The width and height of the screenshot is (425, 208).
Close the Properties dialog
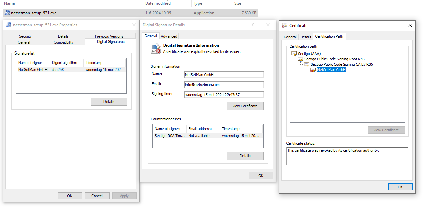pyautogui.click(x=134, y=25)
